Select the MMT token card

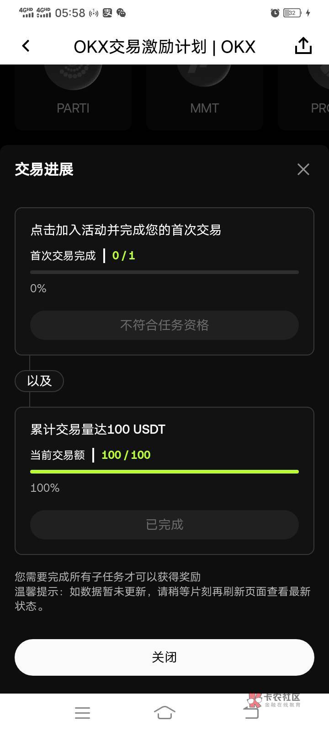(x=204, y=96)
